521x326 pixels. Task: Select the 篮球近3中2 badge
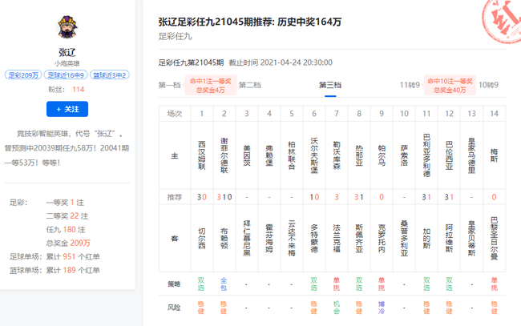pos(109,75)
